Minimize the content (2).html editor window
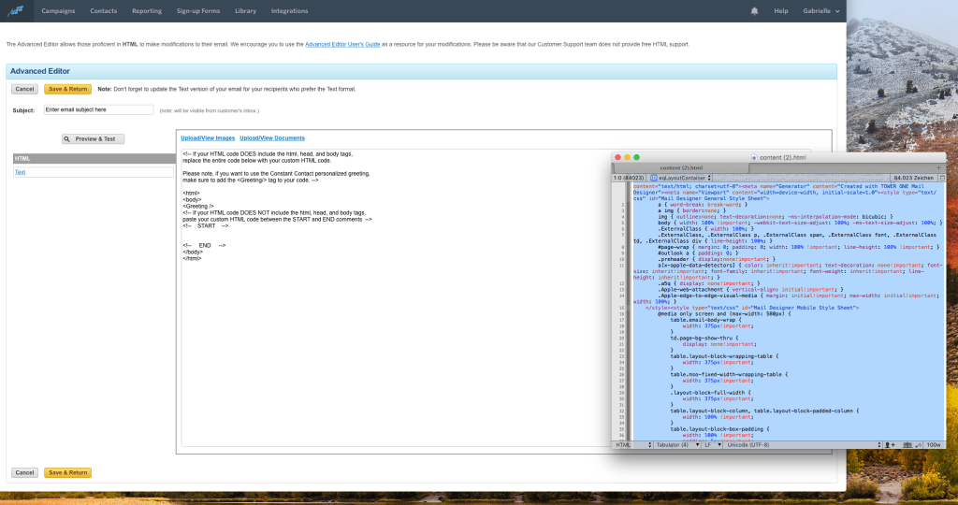The height and width of the screenshot is (505, 958). 627,157
